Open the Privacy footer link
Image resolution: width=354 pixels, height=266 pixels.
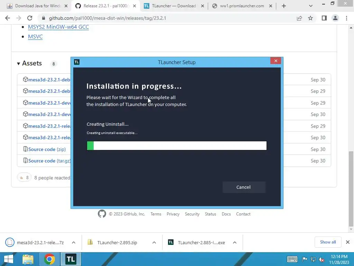tap(173, 214)
